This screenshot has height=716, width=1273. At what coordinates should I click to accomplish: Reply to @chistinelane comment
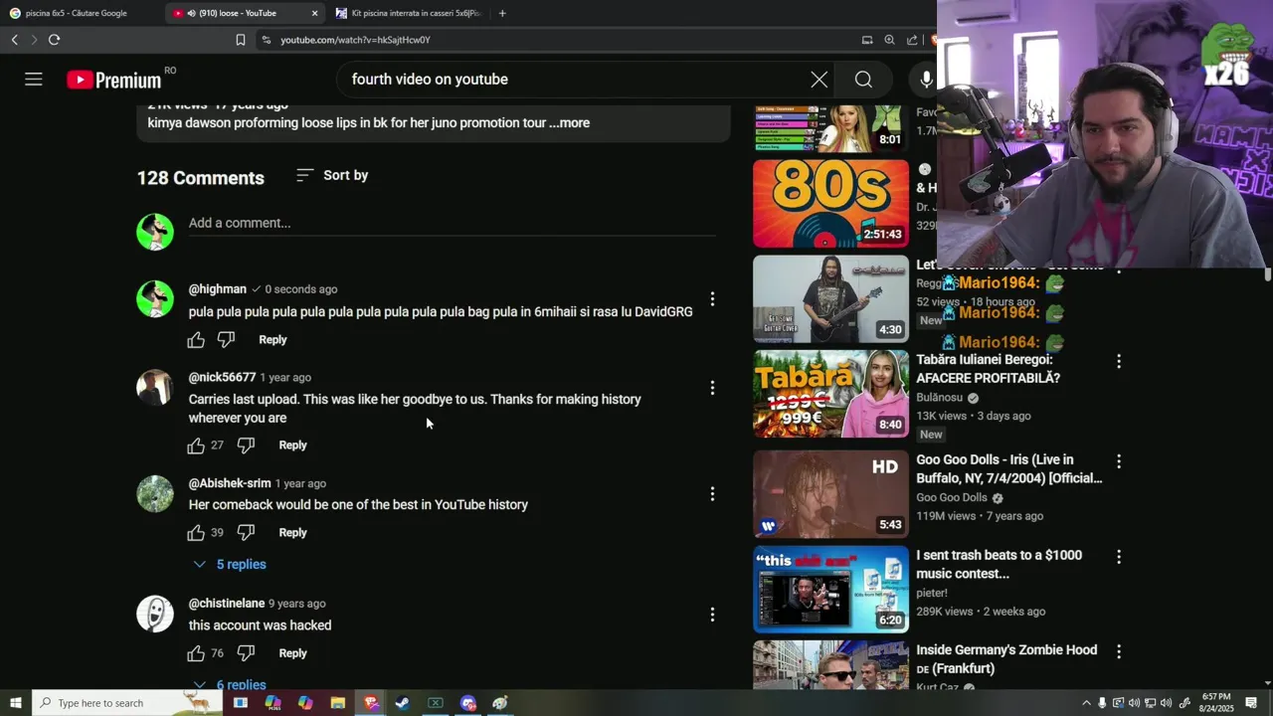click(x=292, y=653)
